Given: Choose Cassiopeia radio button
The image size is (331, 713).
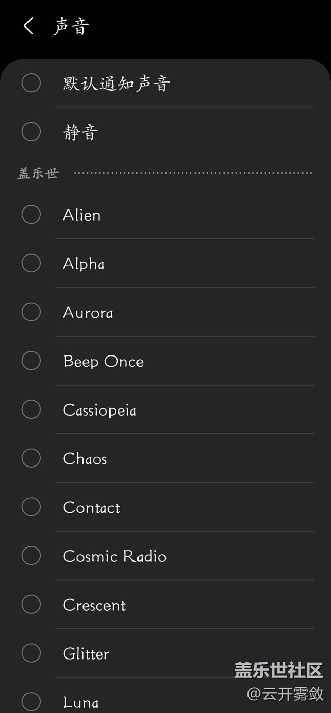Looking at the screenshot, I should tap(31, 409).
